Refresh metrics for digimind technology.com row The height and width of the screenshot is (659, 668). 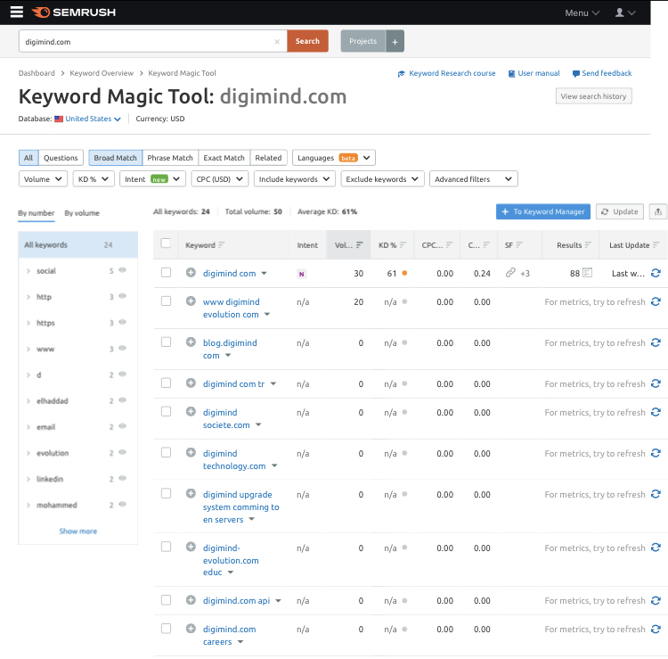point(656,453)
